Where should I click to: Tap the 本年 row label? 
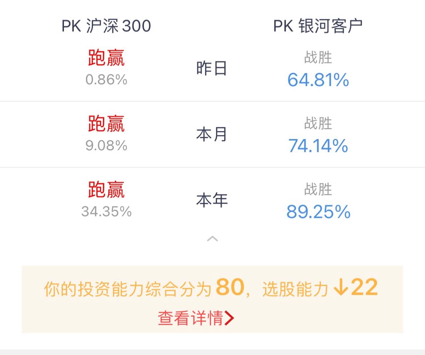pyautogui.click(x=212, y=201)
